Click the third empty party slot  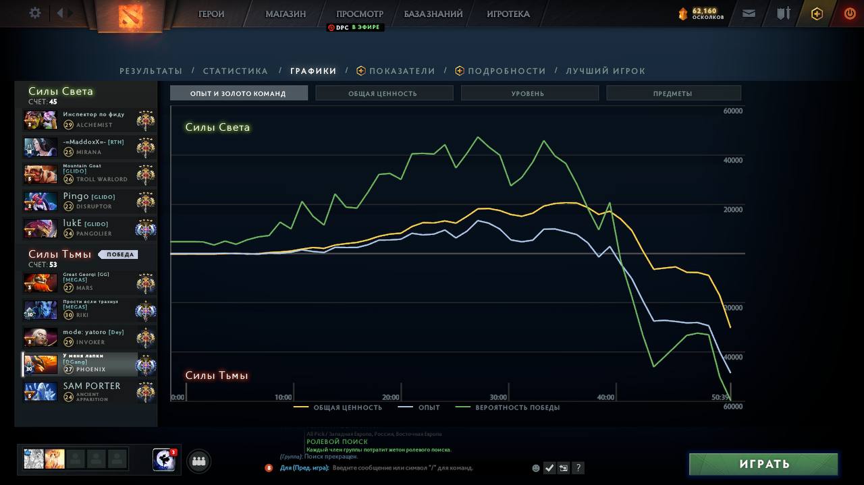pos(76,459)
